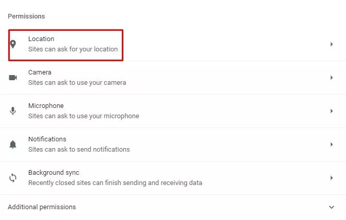The height and width of the screenshot is (220, 346).
Task: Click the Microphone icon
Action: (x=13, y=111)
